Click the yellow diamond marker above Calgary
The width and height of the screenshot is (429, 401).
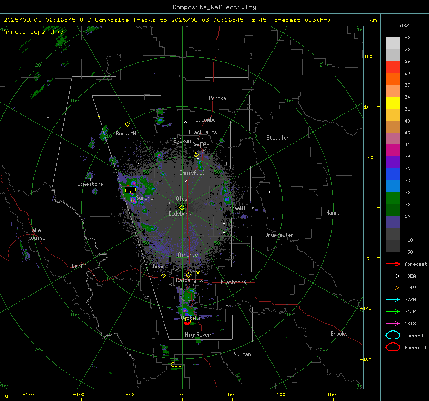coord(188,275)
